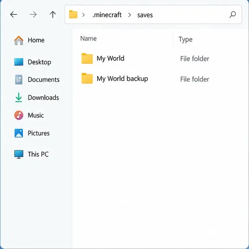Open search with the magnifier icon

point(233,15)
